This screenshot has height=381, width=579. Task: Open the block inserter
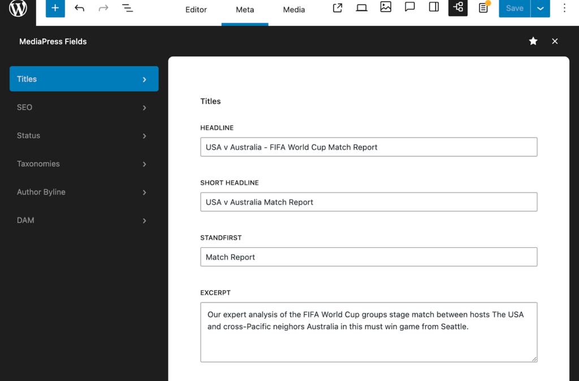click(x=55, y=8)
